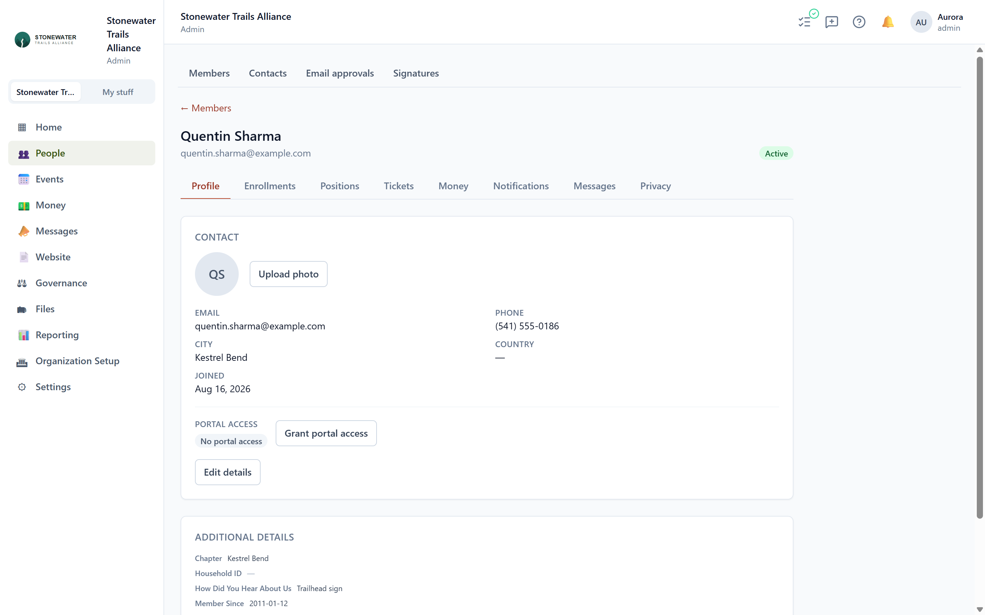The image size is (985, 615).
Task: Click the Governance scales icon
Action: click(x=22, y=283)
